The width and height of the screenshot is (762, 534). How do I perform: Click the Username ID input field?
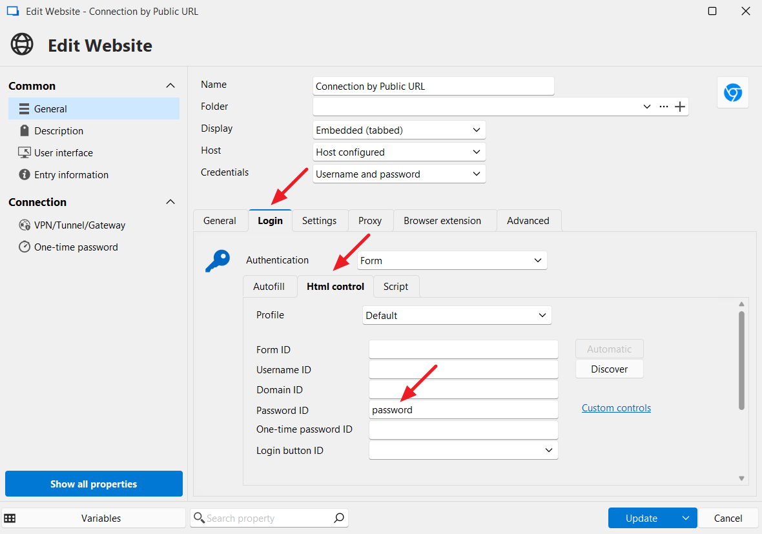click(x=463, y=370)
